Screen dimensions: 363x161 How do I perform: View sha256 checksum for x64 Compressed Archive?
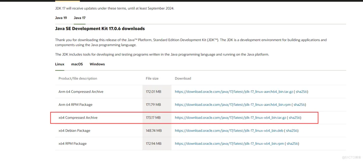pyautogui.click(x=295, y=117)
